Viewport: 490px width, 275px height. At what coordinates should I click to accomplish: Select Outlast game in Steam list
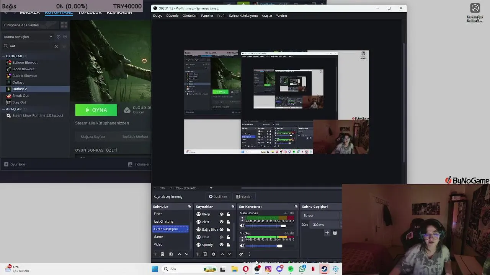tap(18, 82)
